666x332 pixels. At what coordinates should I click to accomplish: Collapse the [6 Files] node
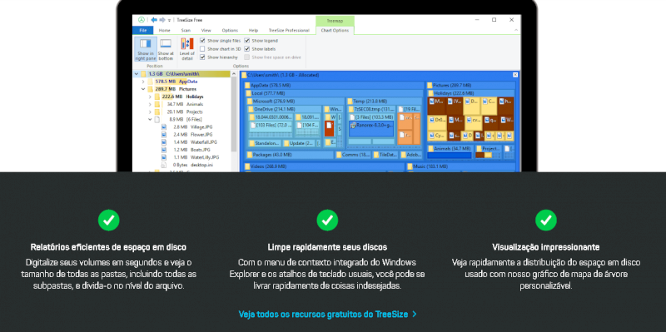pyautogui.click(x=150, y=120)
